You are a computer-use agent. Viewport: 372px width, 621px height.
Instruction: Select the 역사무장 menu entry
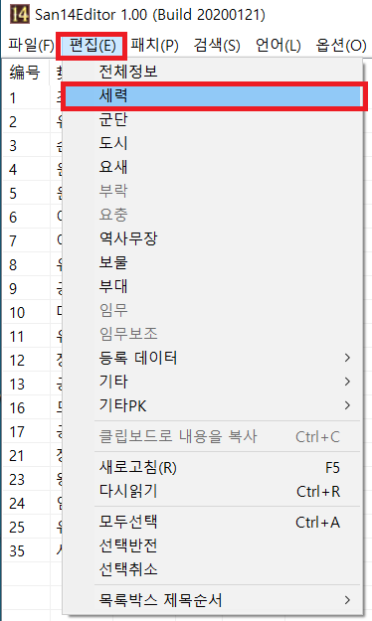tap(214, 238)
